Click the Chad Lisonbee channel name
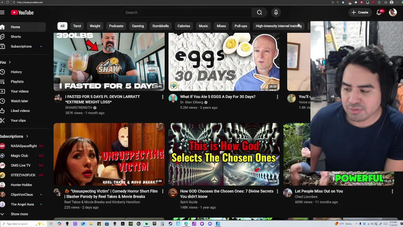 306,197
